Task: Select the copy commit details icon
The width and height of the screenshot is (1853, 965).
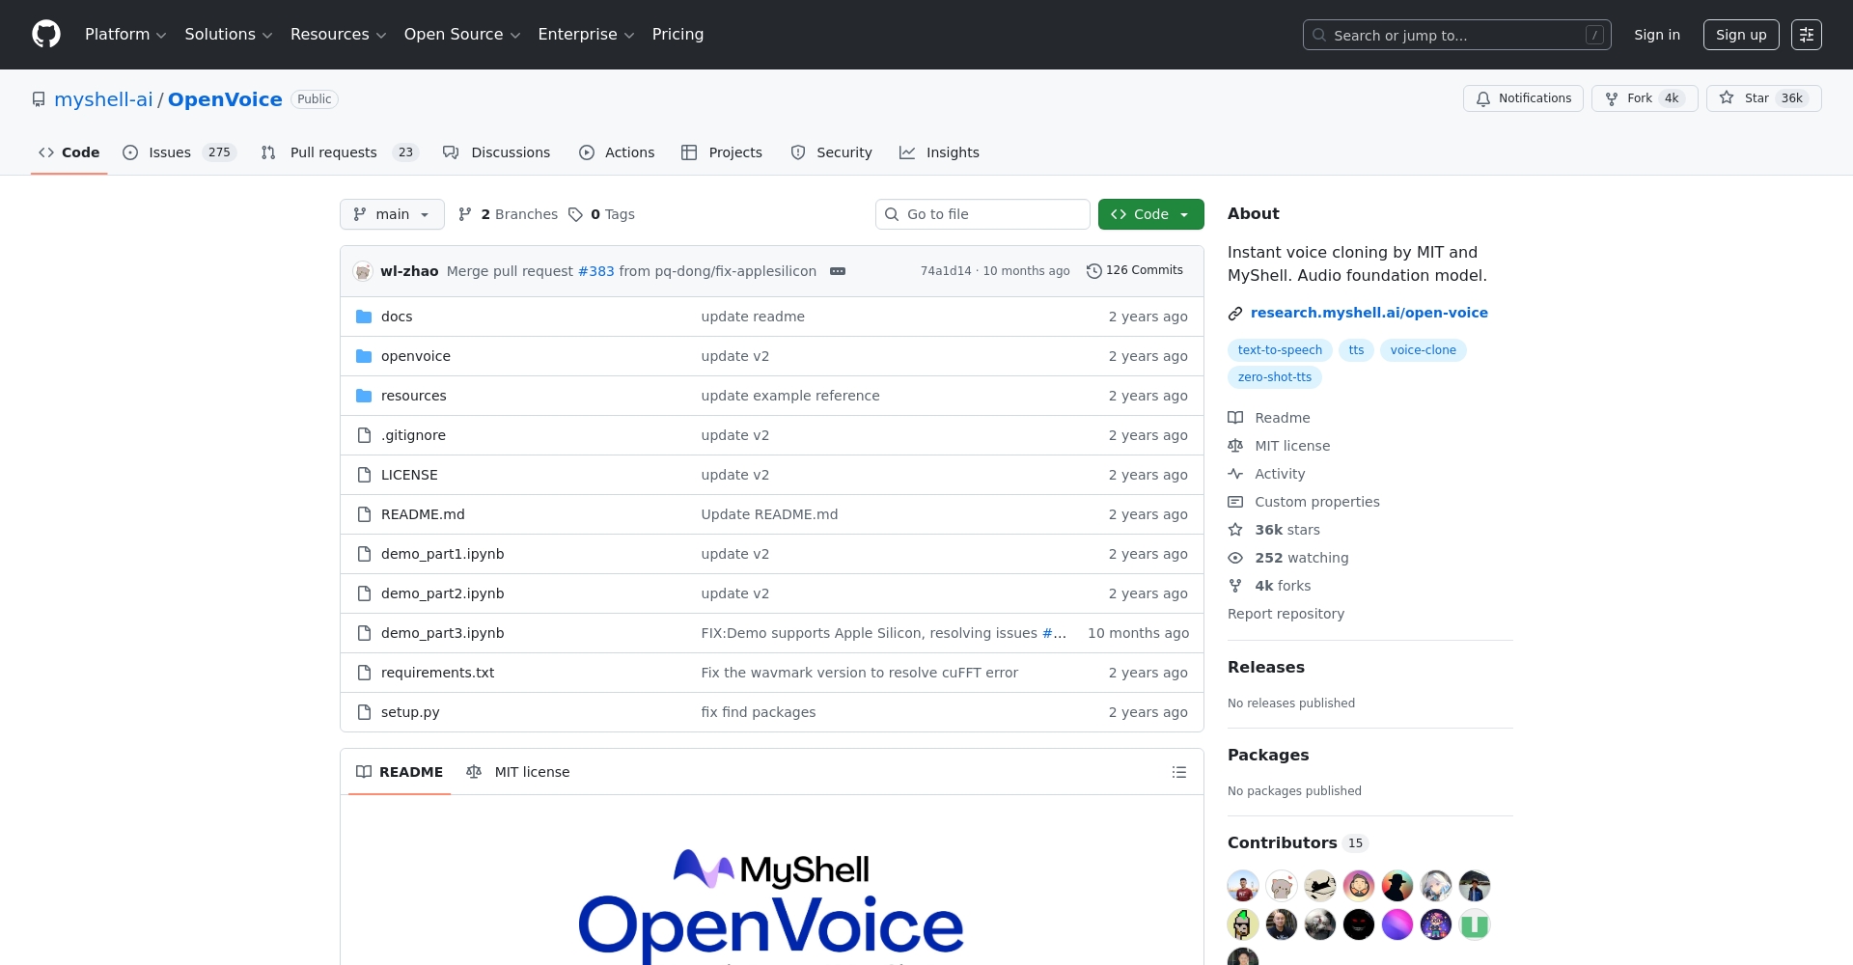Action: [x=837, y=271]
